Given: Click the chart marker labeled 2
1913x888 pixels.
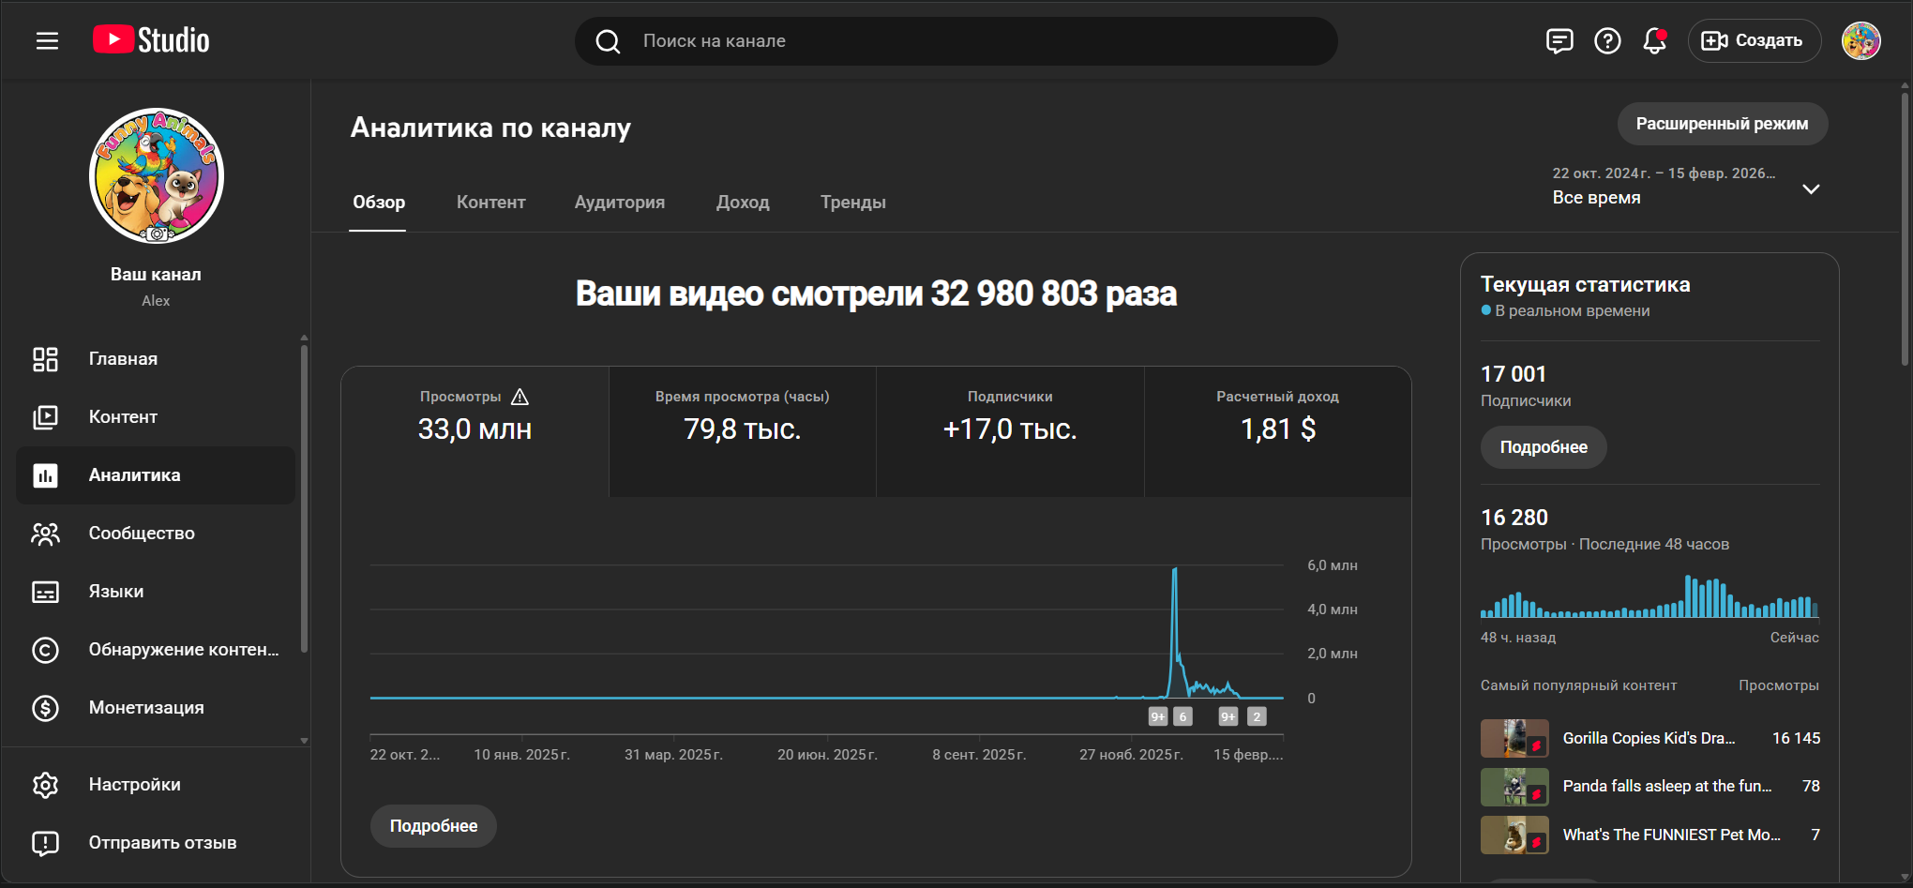Looking at the screenshot, I should [x=1257, y=716].
